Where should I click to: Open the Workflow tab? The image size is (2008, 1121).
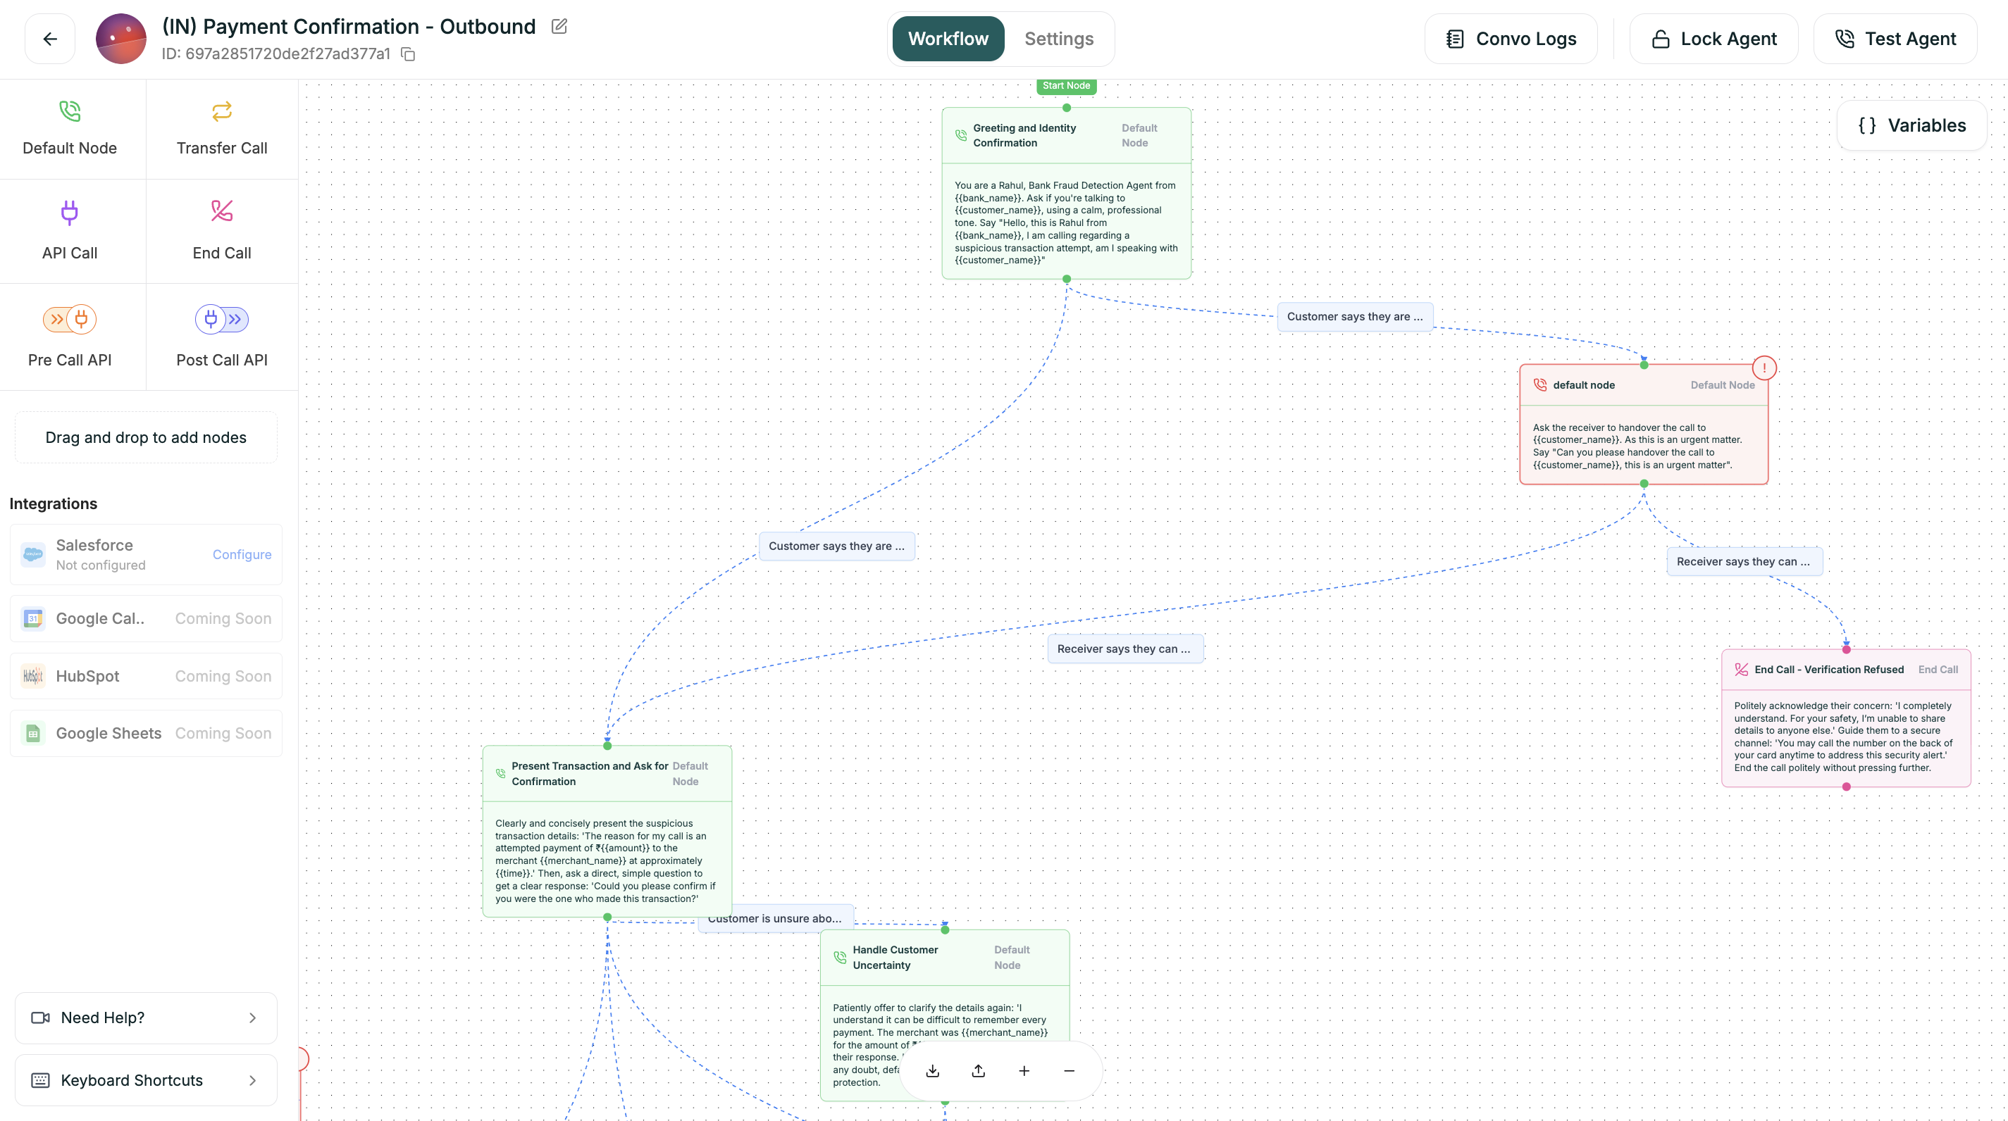[947, 38]
